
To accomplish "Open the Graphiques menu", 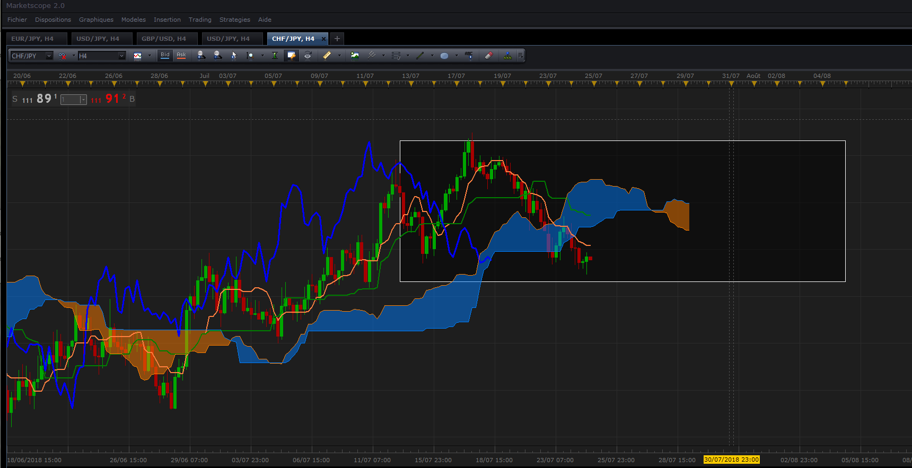I will (x=96, y=20).
